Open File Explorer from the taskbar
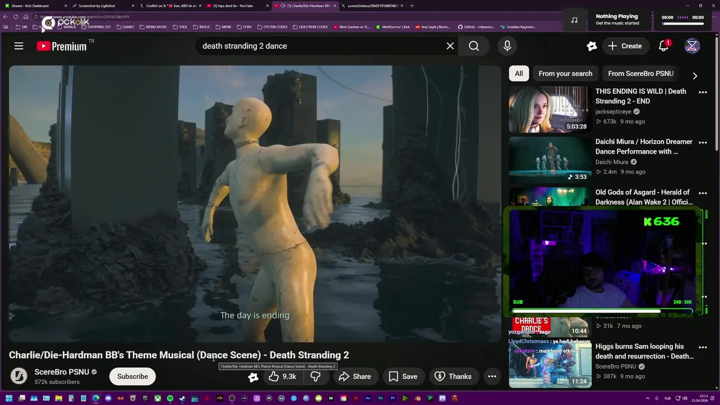 58,398
